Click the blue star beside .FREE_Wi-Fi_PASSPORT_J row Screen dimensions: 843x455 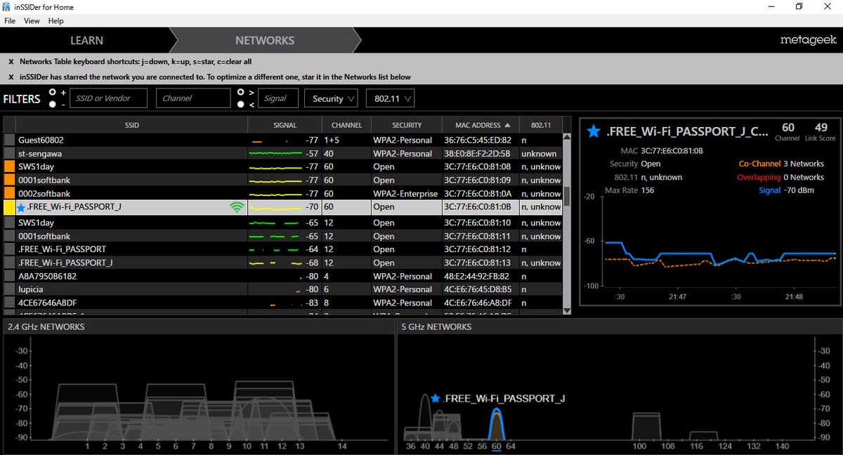point(21,208)
